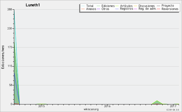182x112 pixels.
Task: Click the Ediciones legend label
Action: (x=108, y=6)
